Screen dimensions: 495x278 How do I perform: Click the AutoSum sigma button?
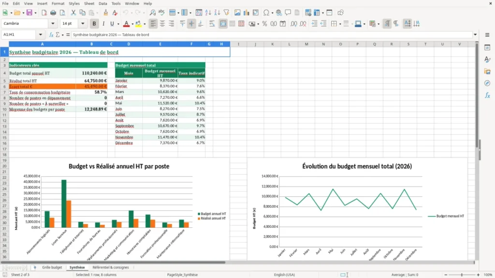(x=58, y=35)
